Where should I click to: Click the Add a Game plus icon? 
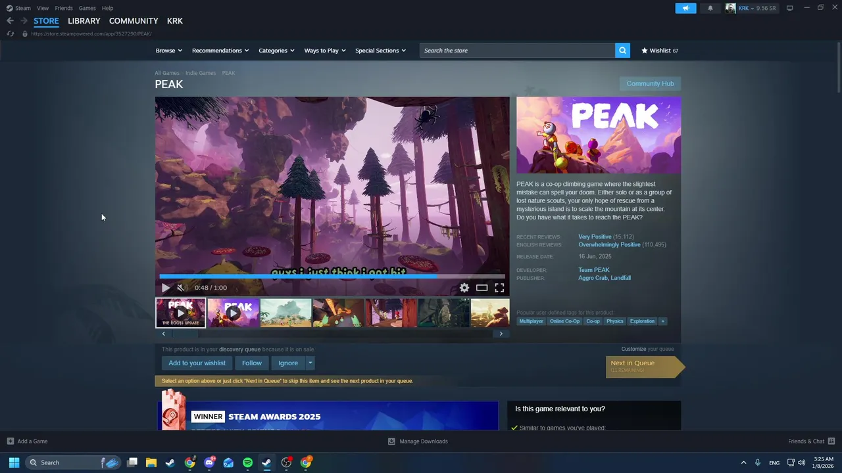[10, 441]
